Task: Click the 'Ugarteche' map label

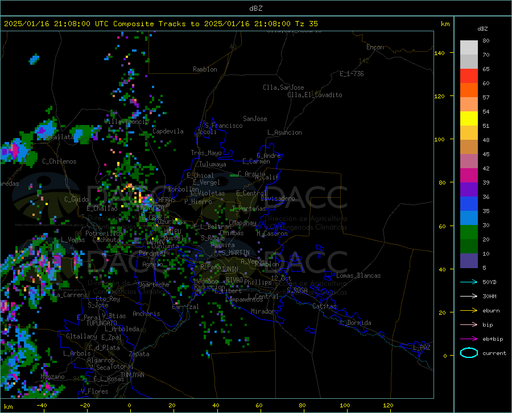Action: (154, 285)
